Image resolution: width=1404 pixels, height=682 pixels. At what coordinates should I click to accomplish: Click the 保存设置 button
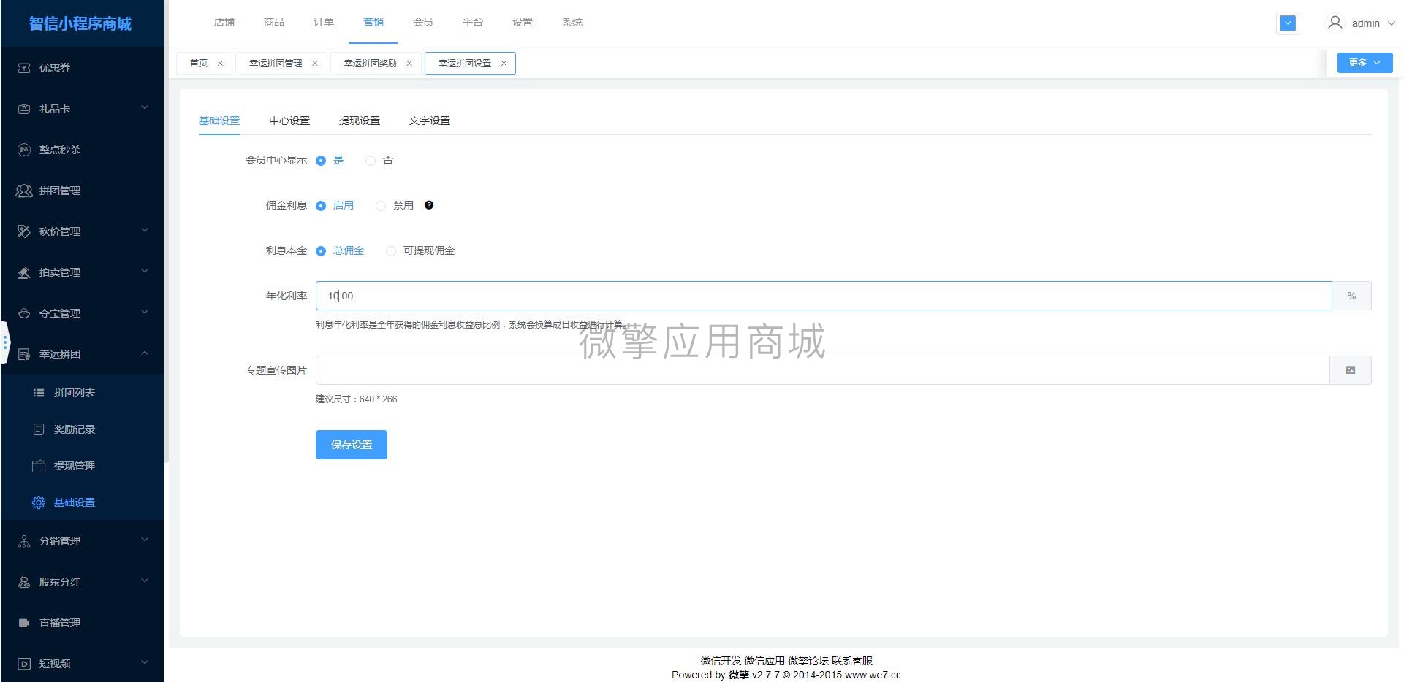[x=352, y=445]
